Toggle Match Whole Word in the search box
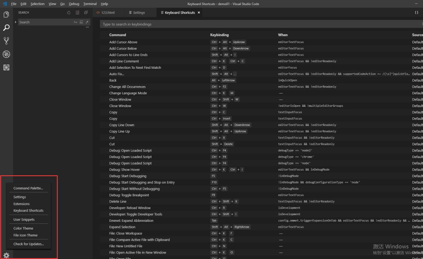 click(x=81, y=22)
